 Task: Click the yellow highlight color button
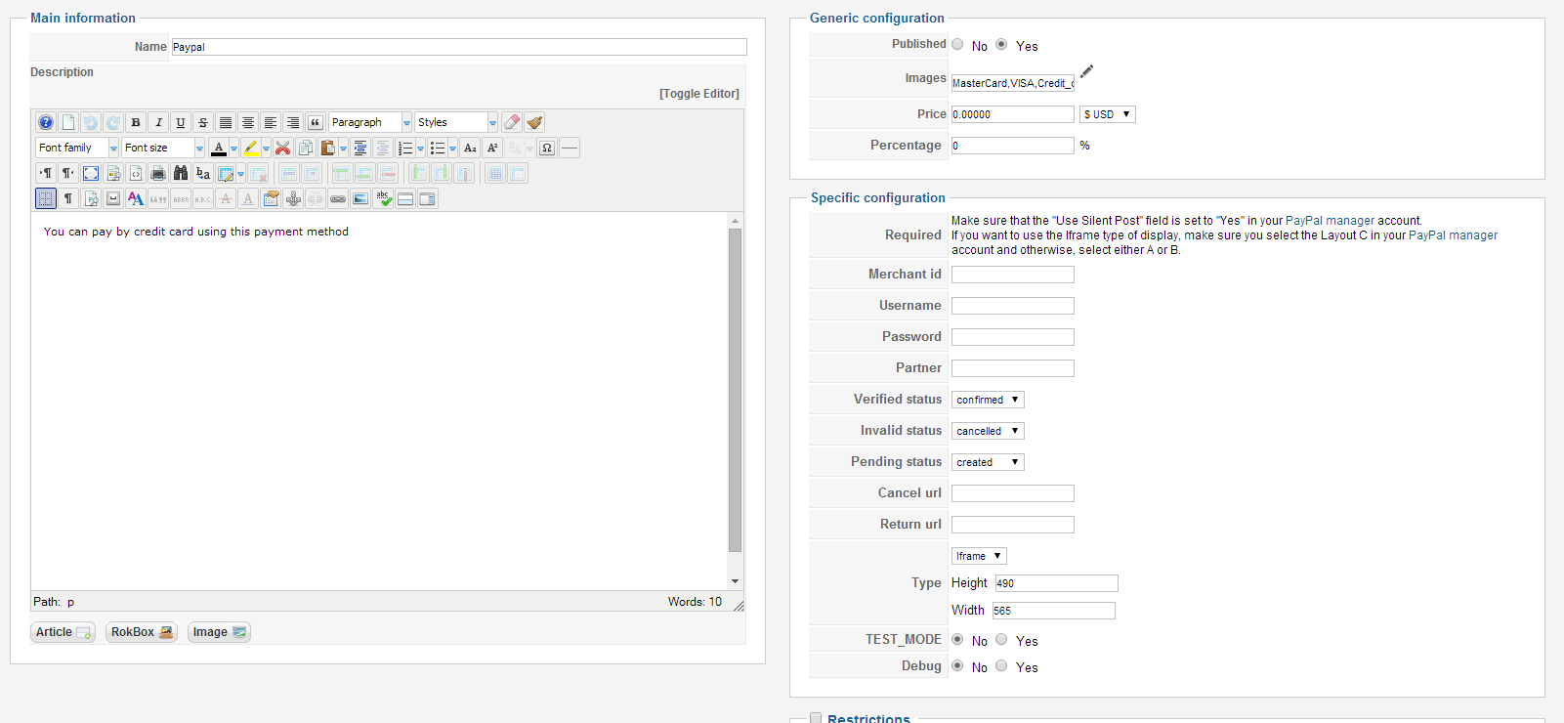[x=251, y=148]
